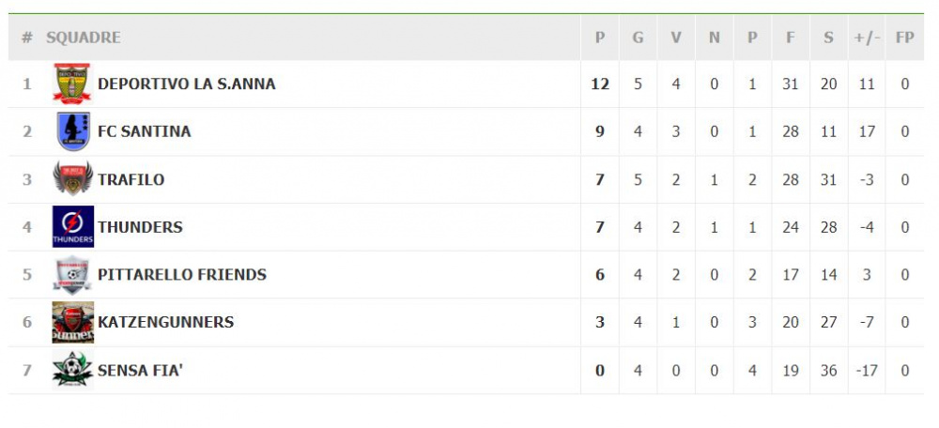939x428 pixels.
Task: Click the Sensa Fia' soccer ball logo
Action: 72,370
